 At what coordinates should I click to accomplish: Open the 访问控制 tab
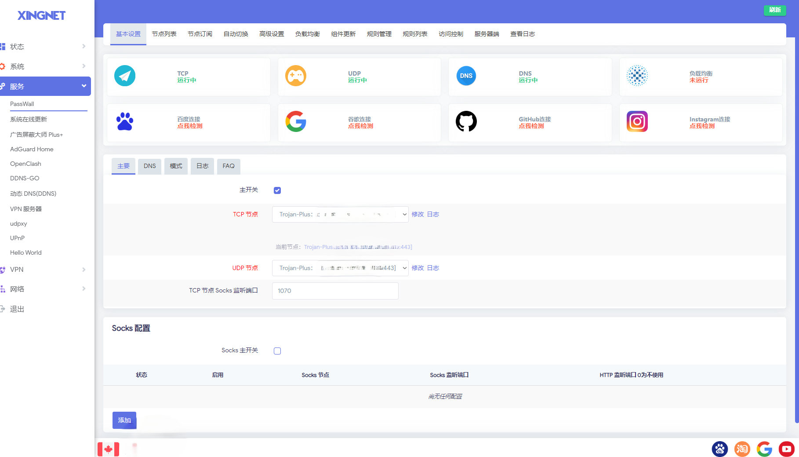coord(451,34)
